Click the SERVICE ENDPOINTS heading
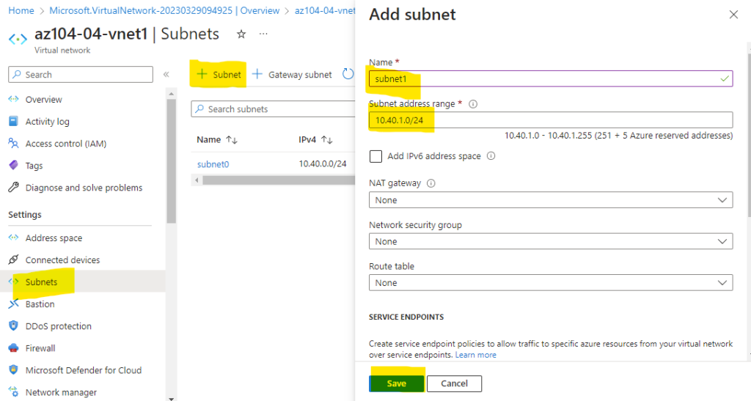Screen dimensions: 751x401 coord(406,317)
